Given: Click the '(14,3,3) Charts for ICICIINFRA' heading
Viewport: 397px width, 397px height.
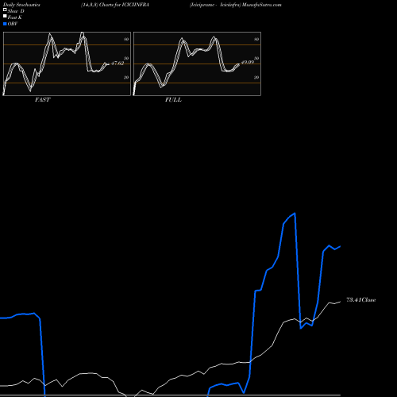Looking at the screenshot, I should pos(115,5).
